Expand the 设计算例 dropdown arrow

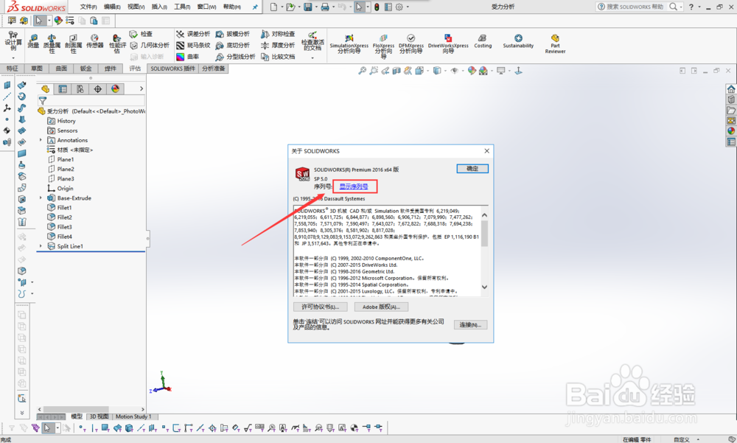[13, 57]
